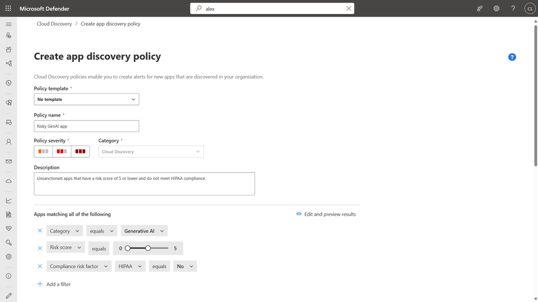Open the Email sidebar envelope icon
The image size is (538, 302).
9,161
